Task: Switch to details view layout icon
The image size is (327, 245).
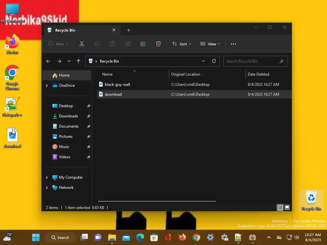Action: tap(280, 207)
